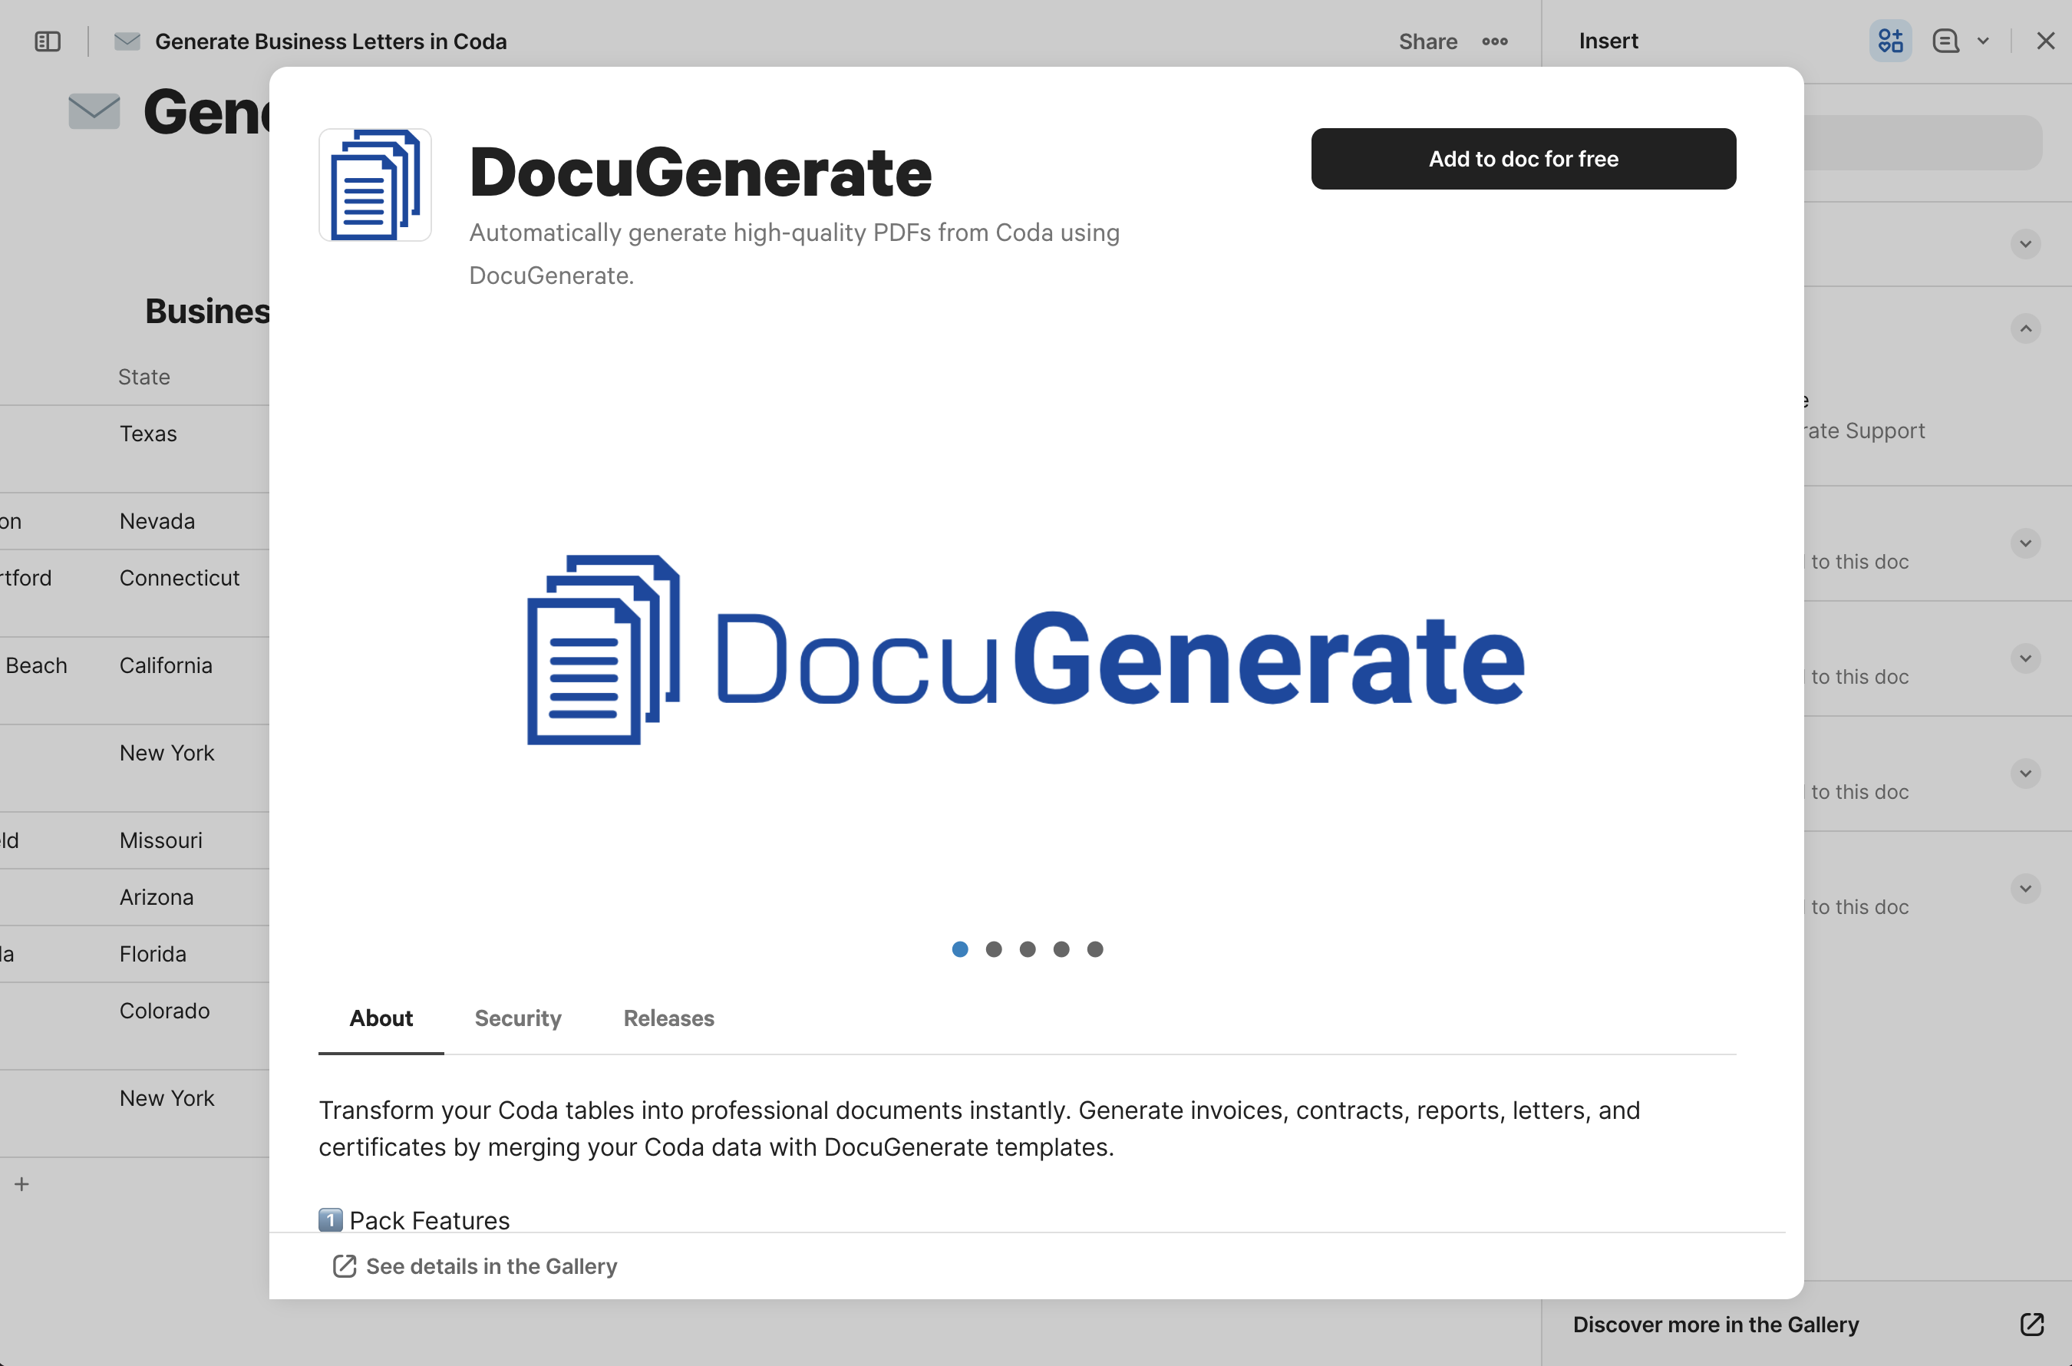
Task: Open the Releases tab
Action: tap(668, 1018)
